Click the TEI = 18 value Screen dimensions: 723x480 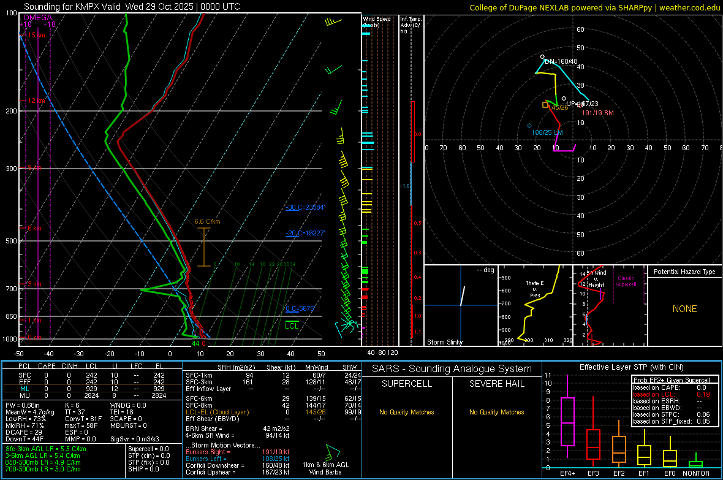tap(122, 412)
